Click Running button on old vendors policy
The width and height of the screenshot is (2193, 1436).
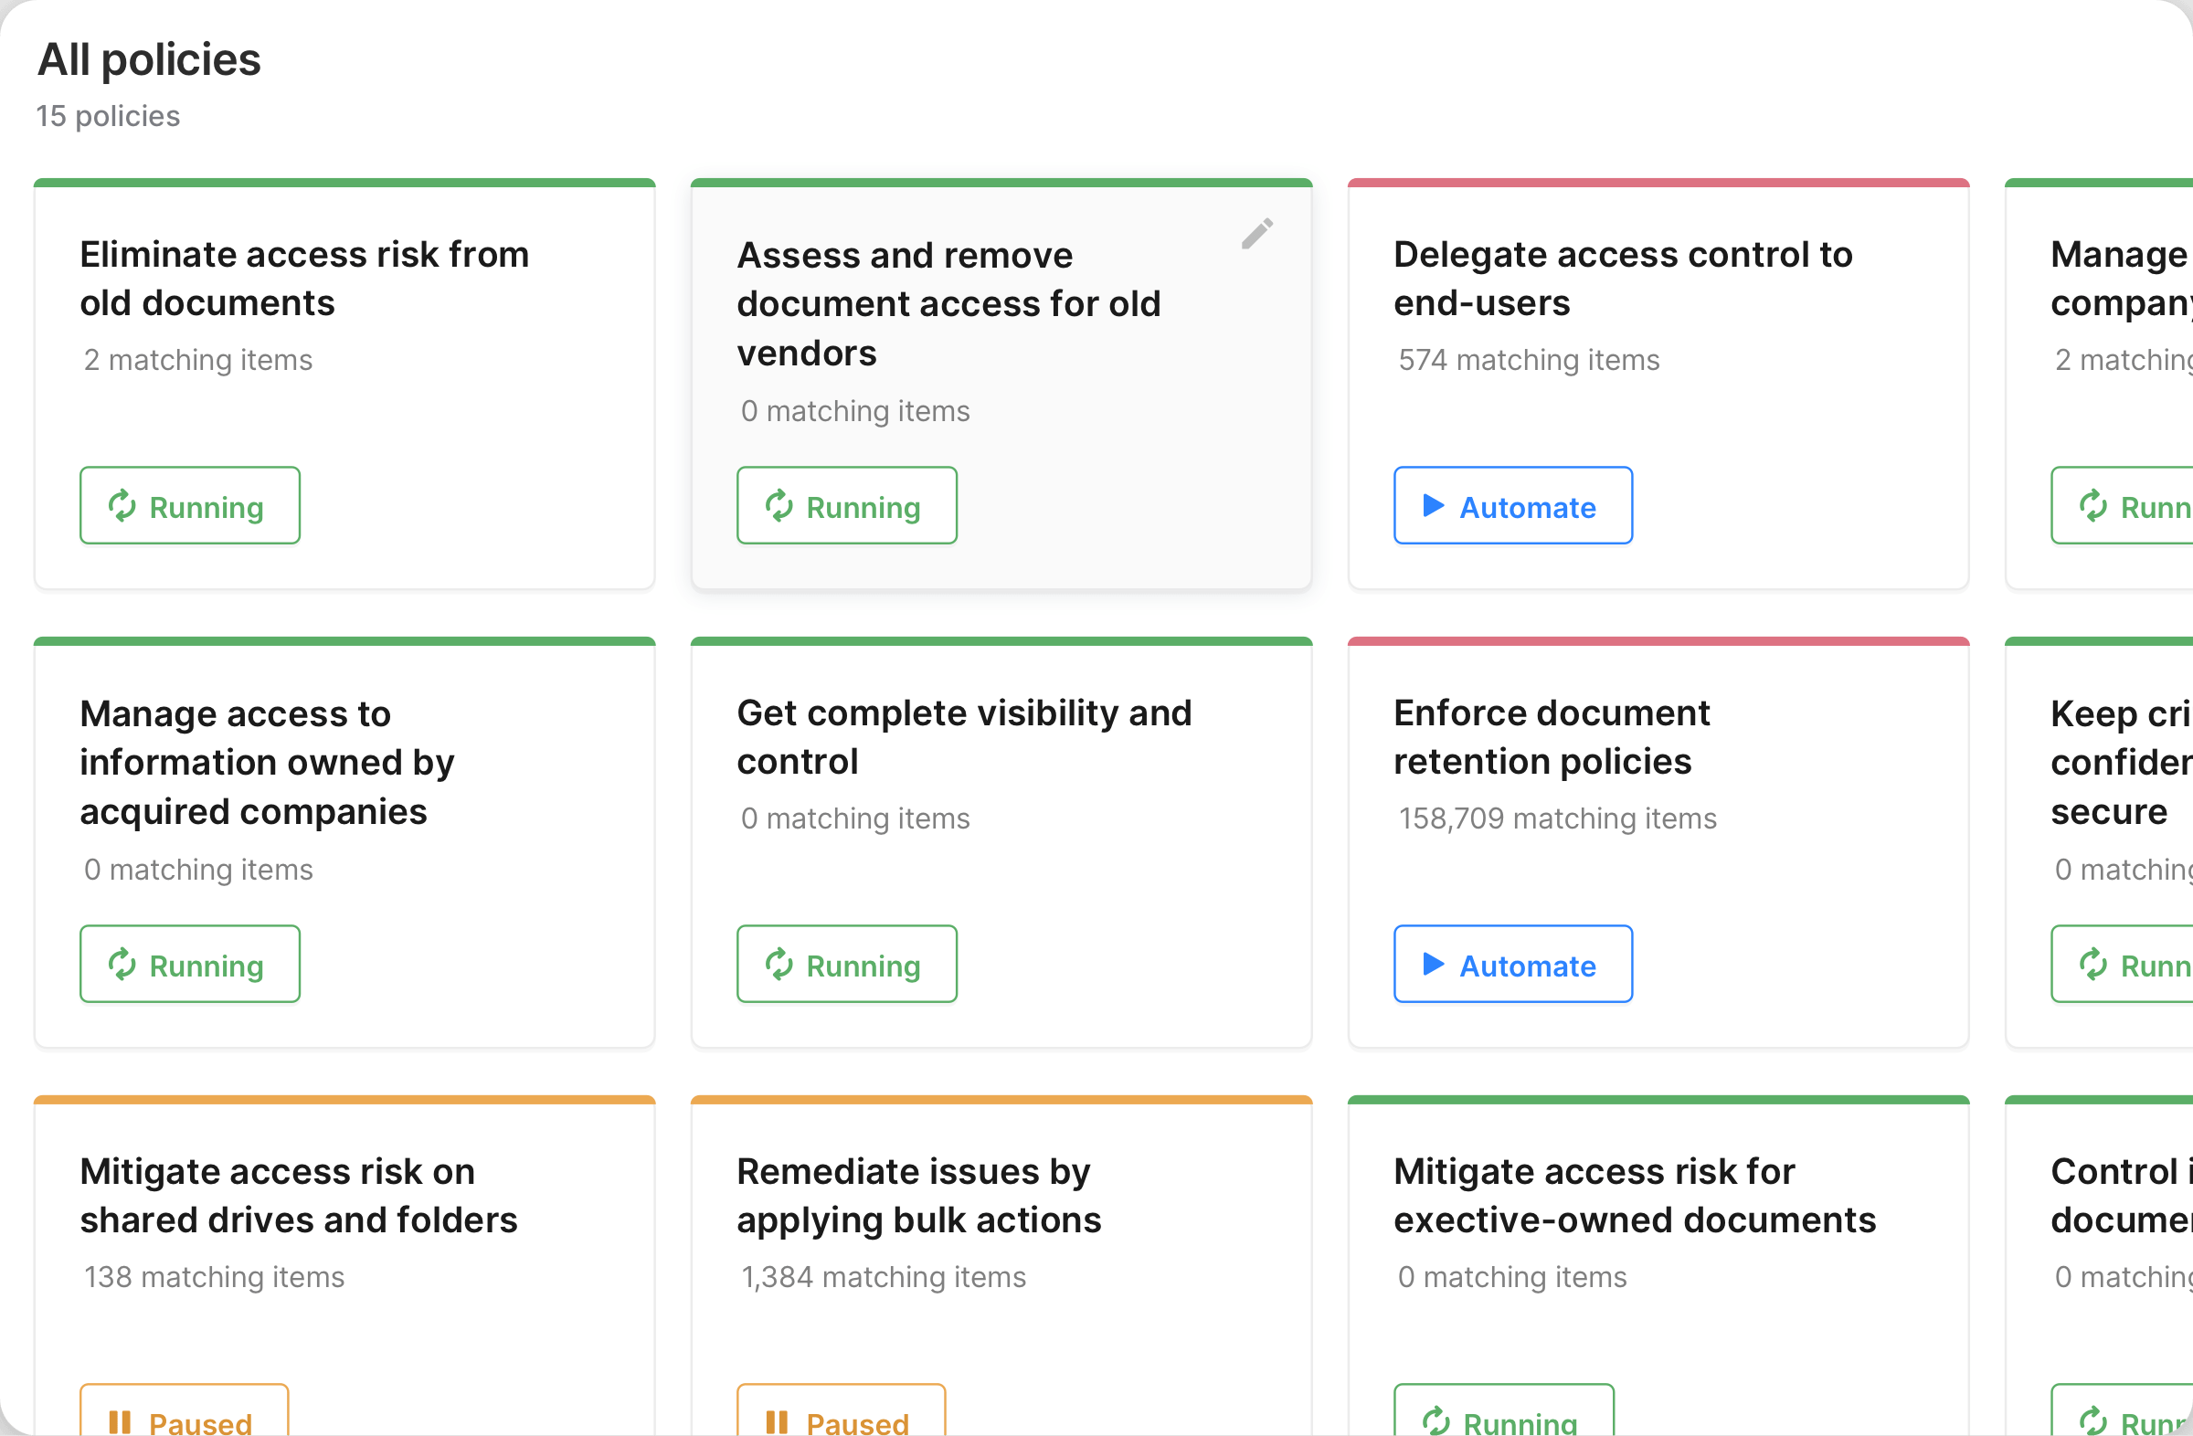point(846,506)
